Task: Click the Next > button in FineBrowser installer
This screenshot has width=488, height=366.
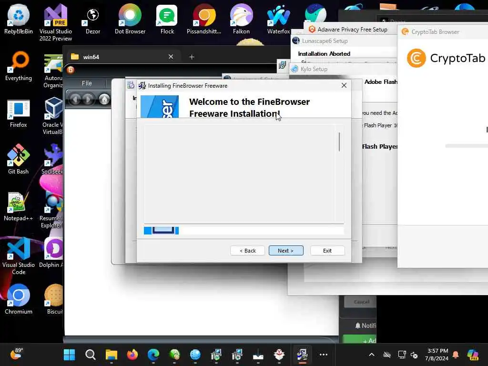Action: (286, 251)
